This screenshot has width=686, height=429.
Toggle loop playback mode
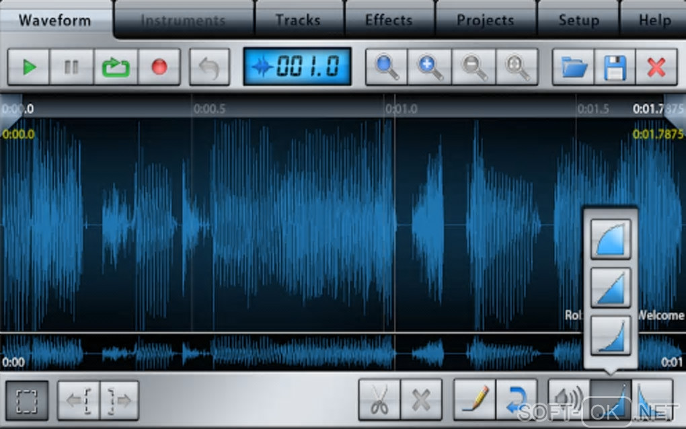point(116,67)
